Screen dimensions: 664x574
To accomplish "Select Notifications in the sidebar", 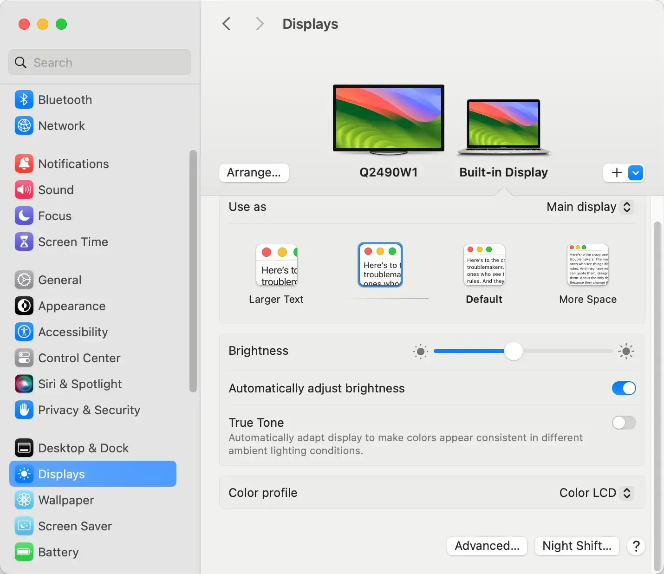I will click(x=73, y=163).
